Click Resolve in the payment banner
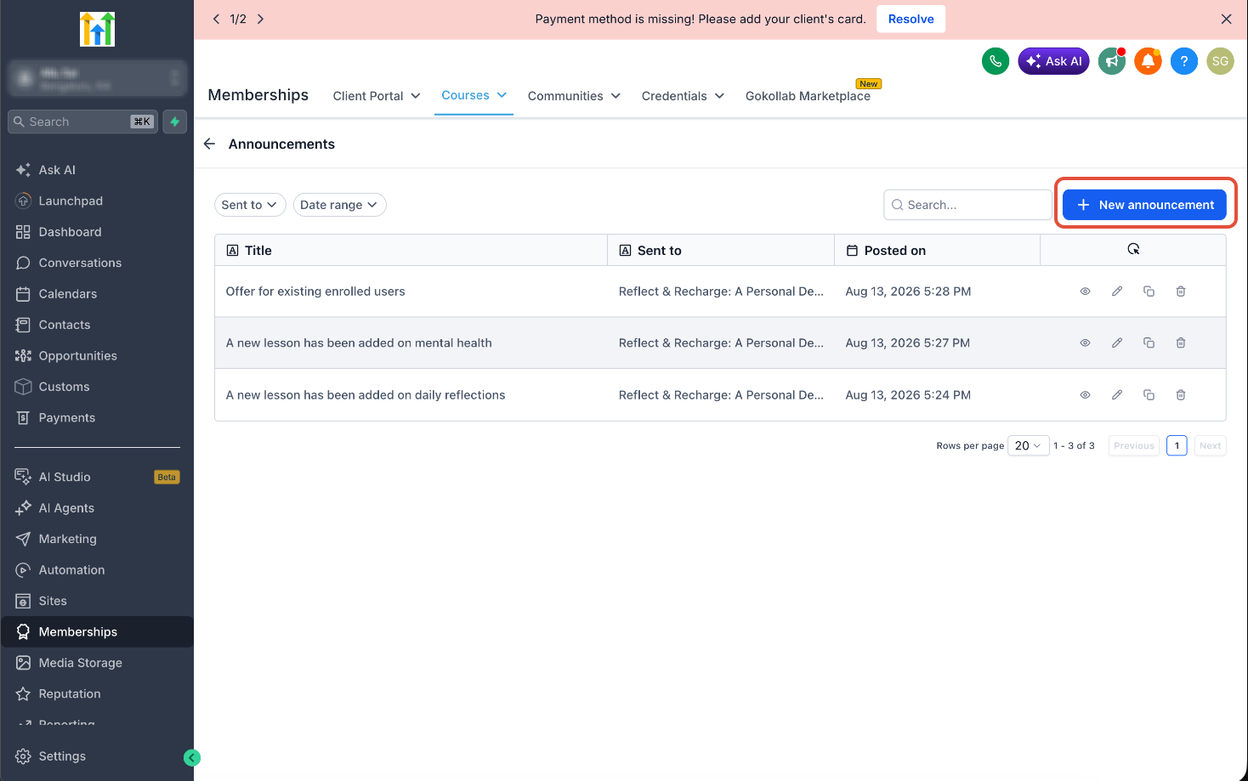This screenshot has width=1248, height=781. point(910,19)
